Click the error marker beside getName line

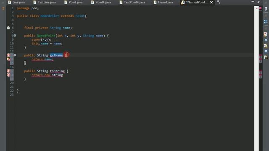pos(8,55)
